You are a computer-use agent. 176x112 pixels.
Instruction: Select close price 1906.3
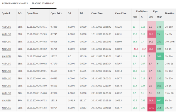pyautogui.click(x=119, y=101)
